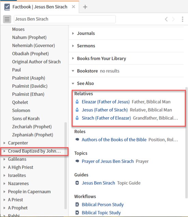
Task: Click workflow icon beside Biblical Person Study
Action: pyautogui.click(x=77, y=204)
